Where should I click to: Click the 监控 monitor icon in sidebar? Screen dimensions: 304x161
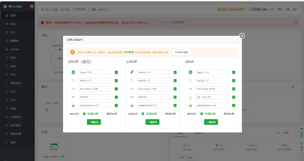[x=7, y=58]
